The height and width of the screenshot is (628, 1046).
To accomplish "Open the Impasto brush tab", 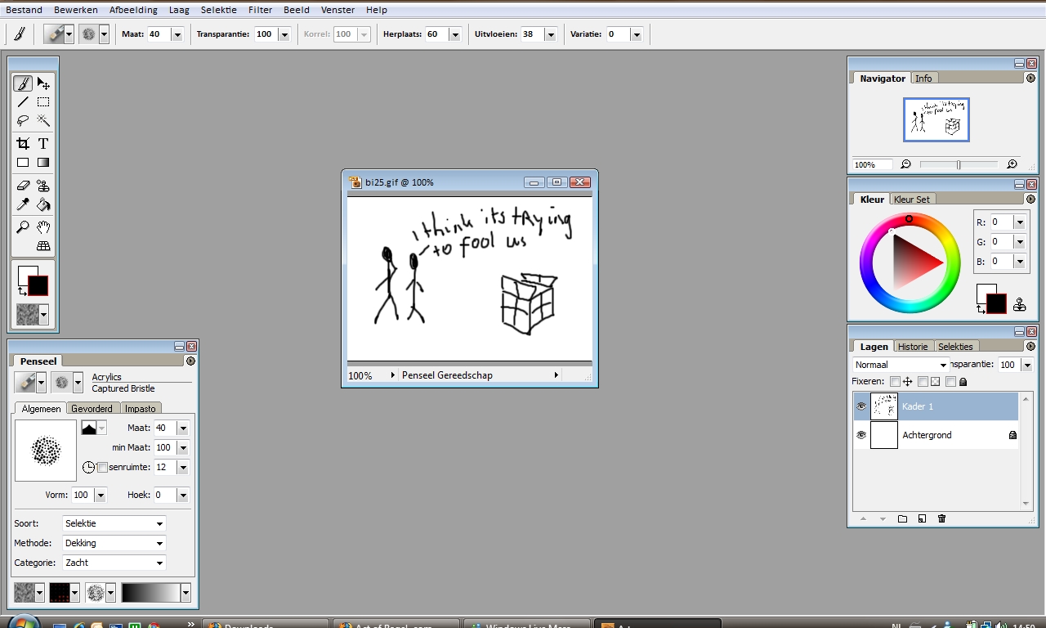I will click(141, 408).
